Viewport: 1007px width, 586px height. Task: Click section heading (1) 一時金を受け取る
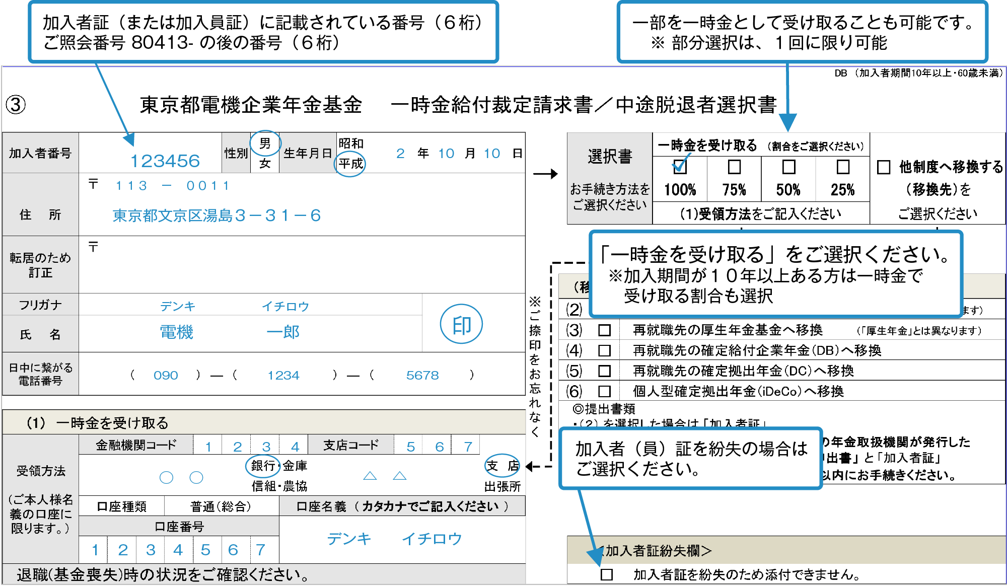pos(97,423)
